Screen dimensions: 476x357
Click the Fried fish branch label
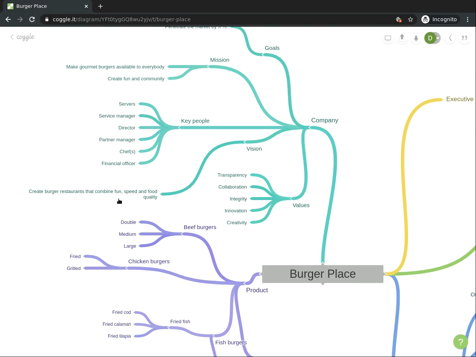tap(180, 322)
